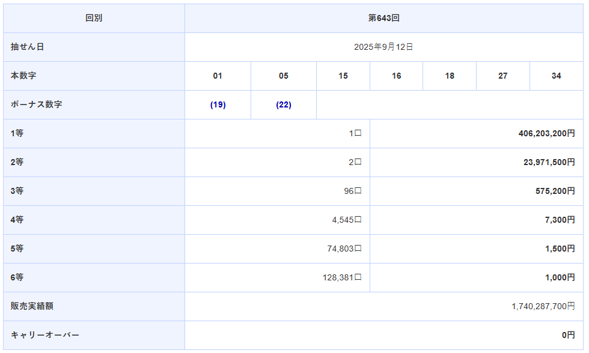The image size is (589, 353).
Task: Select the 6等 prize amount 1,000円
Action: pos(560,277)
